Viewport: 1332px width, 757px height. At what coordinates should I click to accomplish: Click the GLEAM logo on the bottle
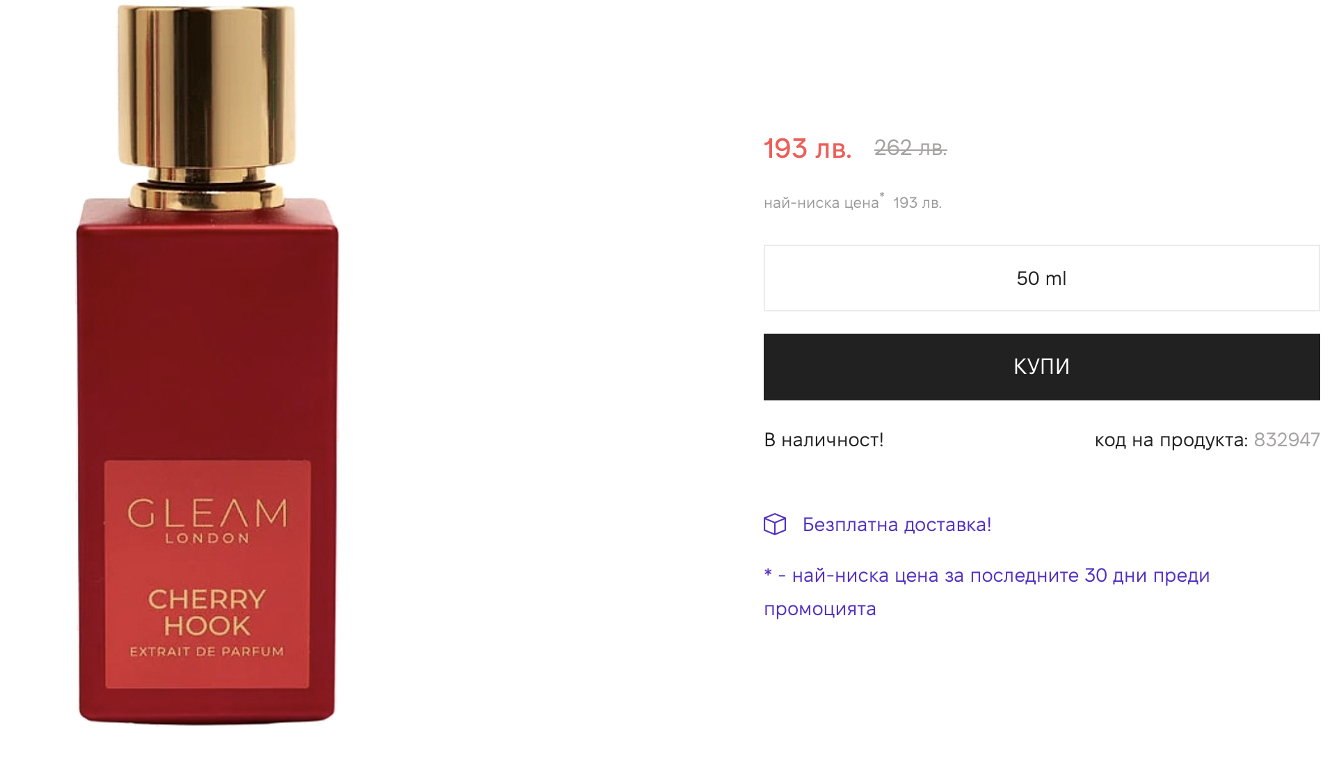pos(207,513)
